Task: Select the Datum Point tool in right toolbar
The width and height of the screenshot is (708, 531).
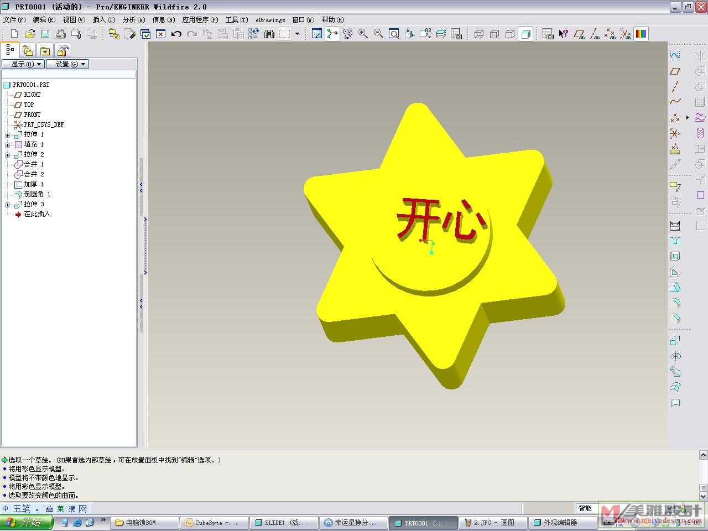Action: (x=675, y=118)
